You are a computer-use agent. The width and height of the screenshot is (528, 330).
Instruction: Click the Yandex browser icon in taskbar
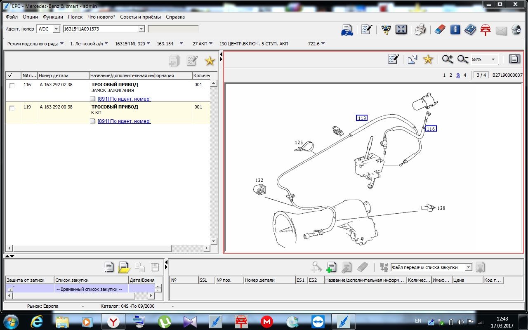coord(113,321)
